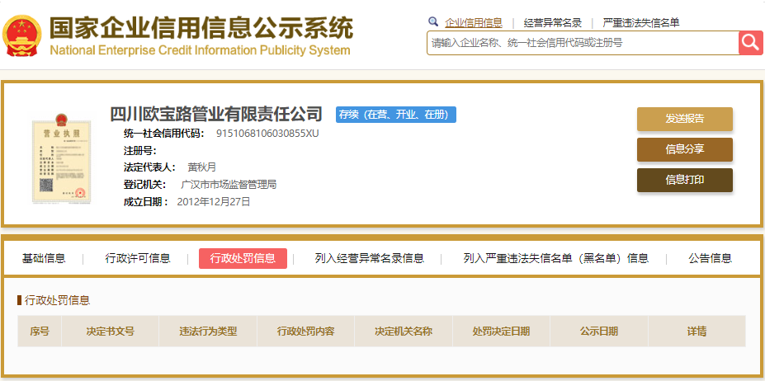765x381 pixels.
Task: Click the 序号 column header
Action: [x=40, y=332]
